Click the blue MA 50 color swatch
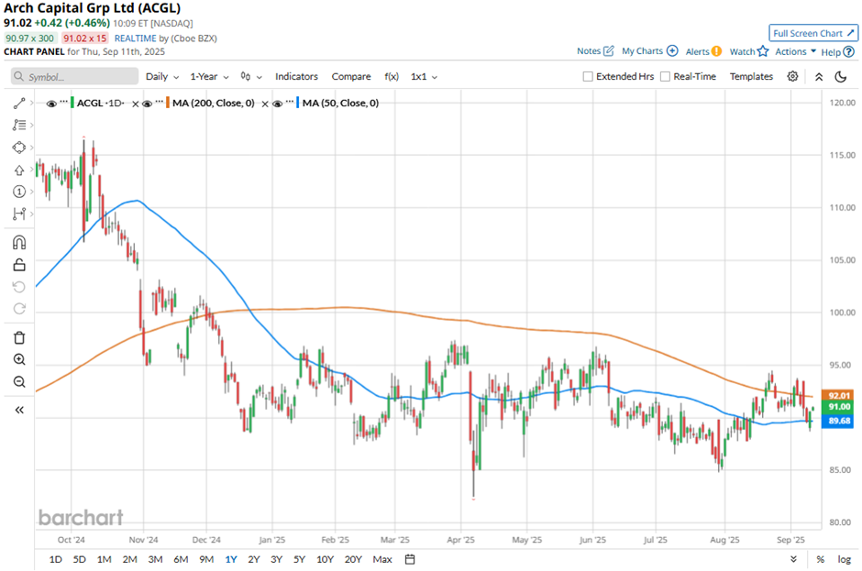 (298, 103)
